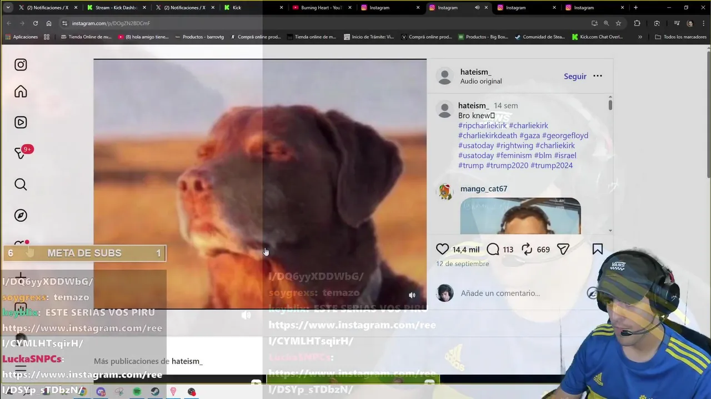Open hateism_ avatar in post header

(x=445, y=76)
